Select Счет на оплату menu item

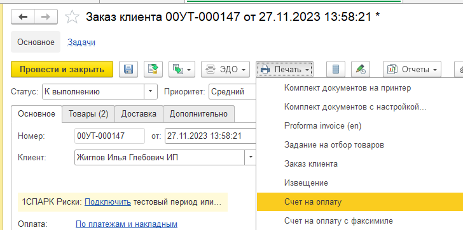click(360, 201)
